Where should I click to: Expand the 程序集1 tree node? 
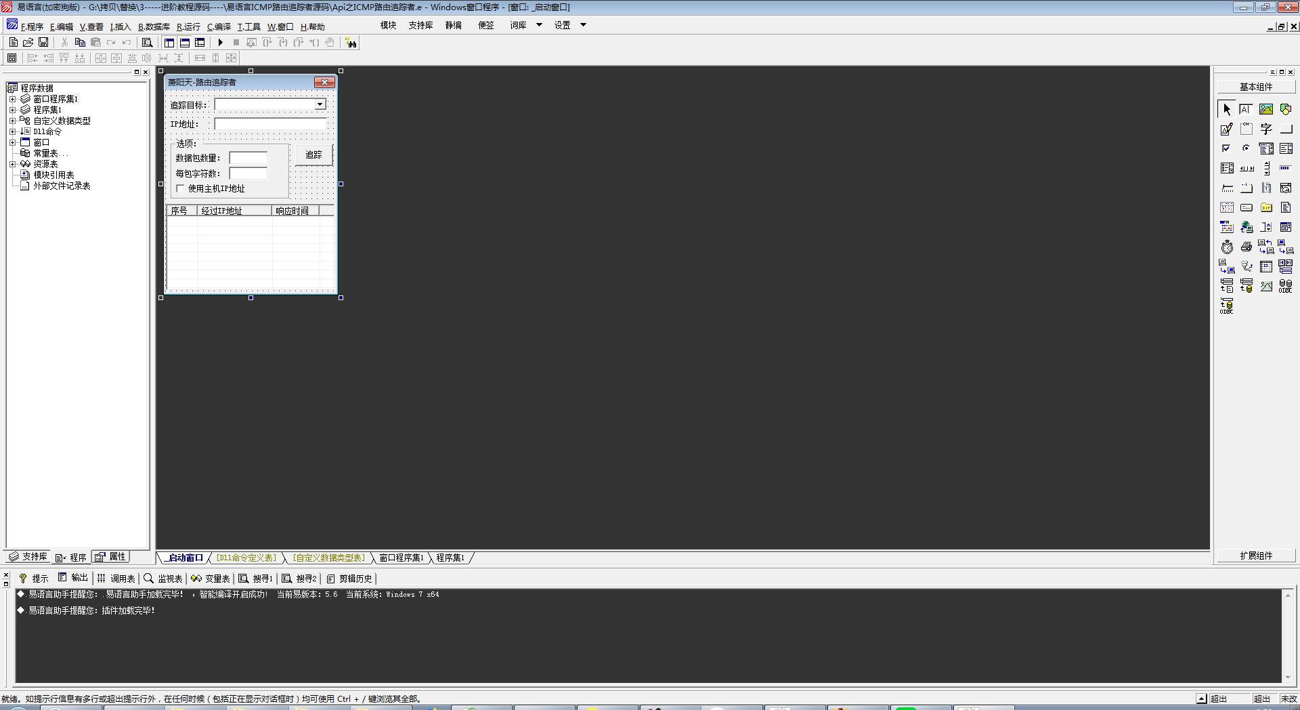(x=12, y=110)
